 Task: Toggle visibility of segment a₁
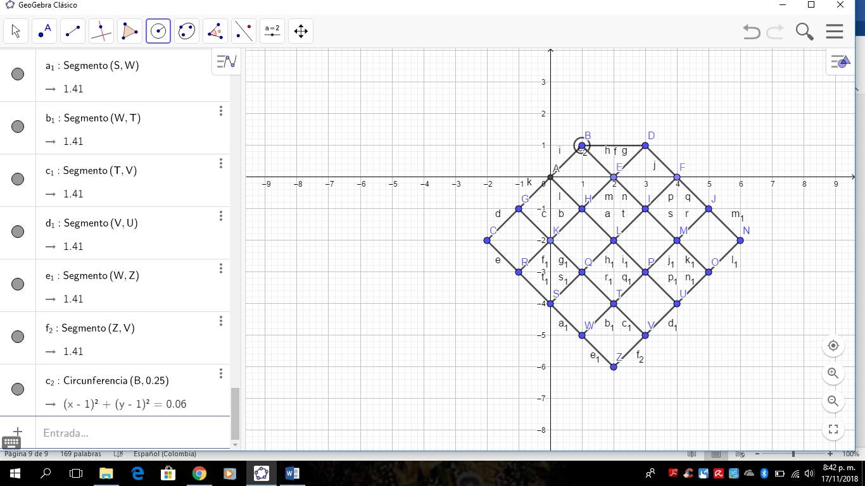point(17,75)
